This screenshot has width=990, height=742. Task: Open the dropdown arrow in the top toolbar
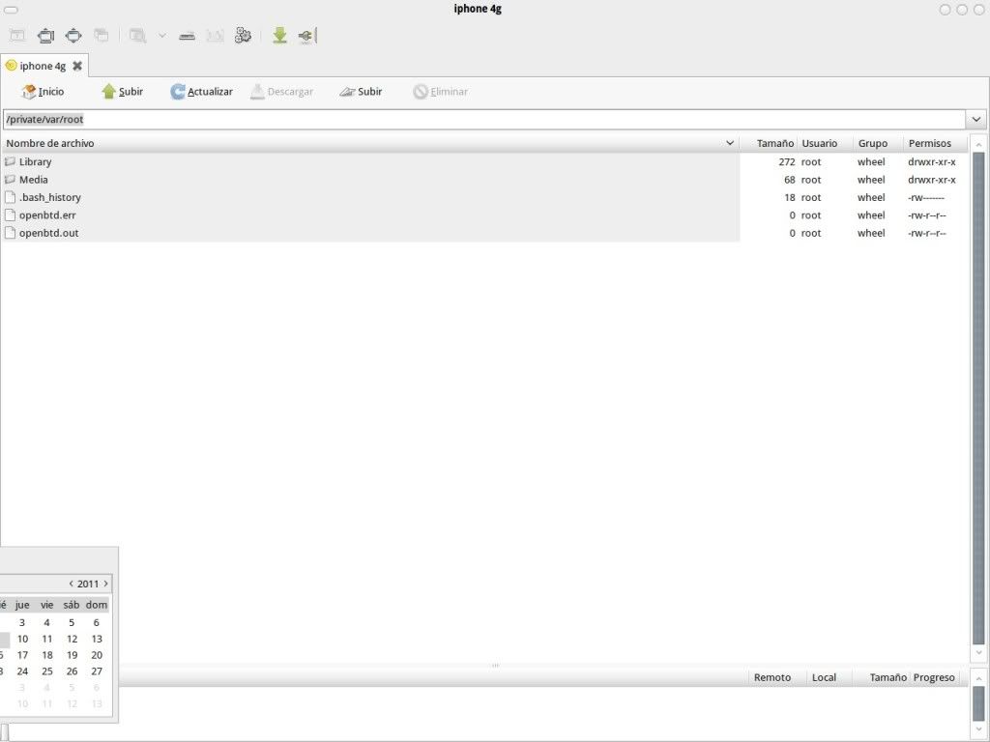coord(162,36)
